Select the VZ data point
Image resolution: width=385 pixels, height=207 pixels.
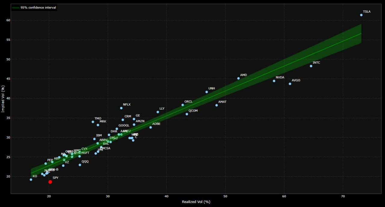pos(63,165)
